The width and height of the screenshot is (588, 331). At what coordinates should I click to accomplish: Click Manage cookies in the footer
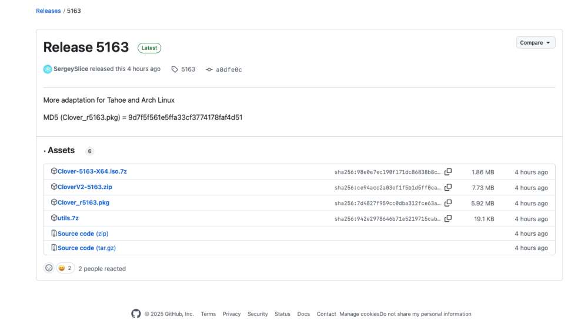(359, 314)
